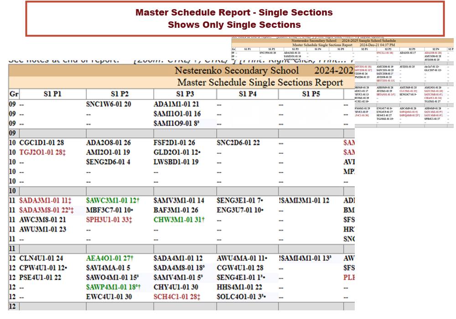Select the Master Schedule Single Sections Report subtitle
Screen dimensions: 456x319
point(259,82)
